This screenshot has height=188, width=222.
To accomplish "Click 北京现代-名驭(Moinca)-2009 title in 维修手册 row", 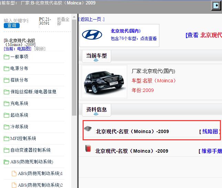I will point(132,151).
